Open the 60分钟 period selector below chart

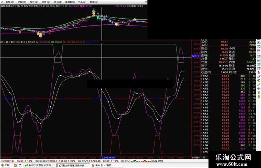[x=196, y=158]
